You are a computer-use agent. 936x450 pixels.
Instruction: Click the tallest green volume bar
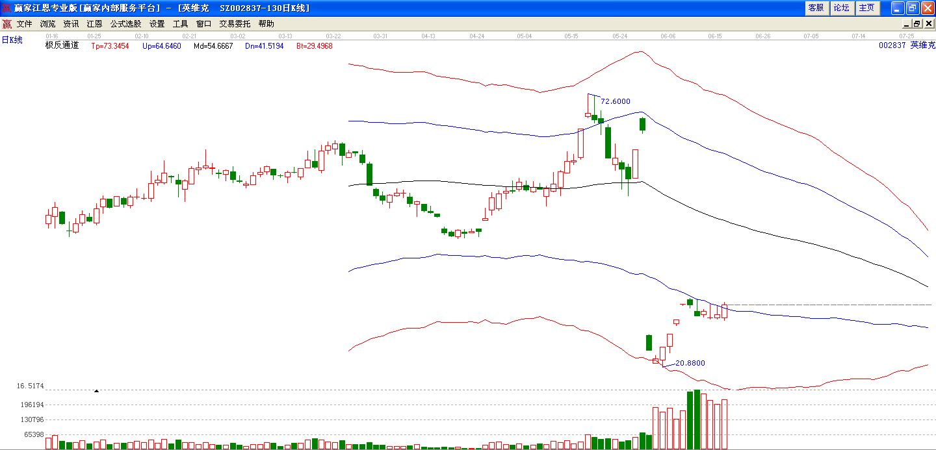697,419
